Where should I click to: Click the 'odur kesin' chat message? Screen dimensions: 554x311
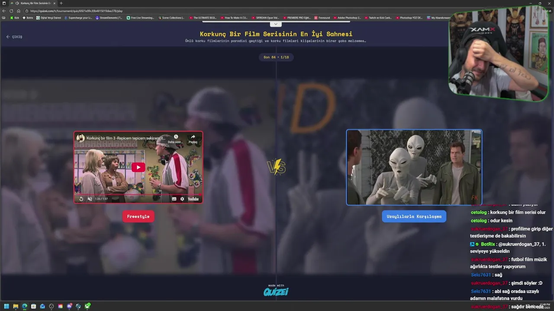click(501, 221)
